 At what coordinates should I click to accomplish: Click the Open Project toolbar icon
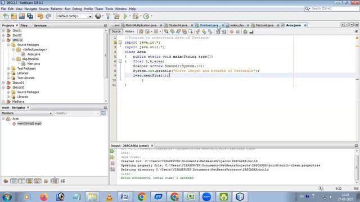click(22, 16)
